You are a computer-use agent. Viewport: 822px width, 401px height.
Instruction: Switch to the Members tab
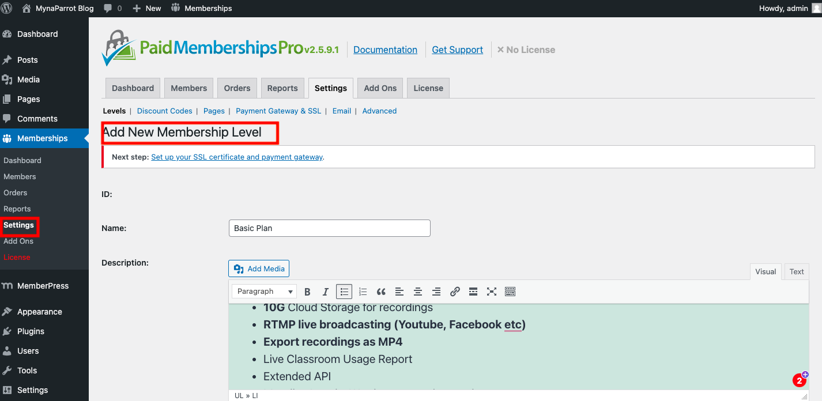point(188,88)
